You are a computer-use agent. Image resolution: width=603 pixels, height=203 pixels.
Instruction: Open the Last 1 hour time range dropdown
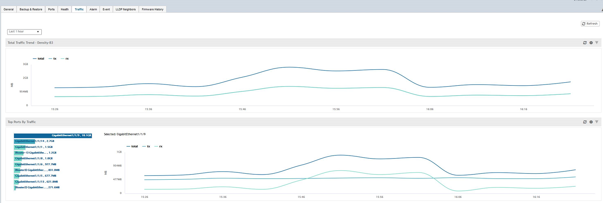[24, 31]
